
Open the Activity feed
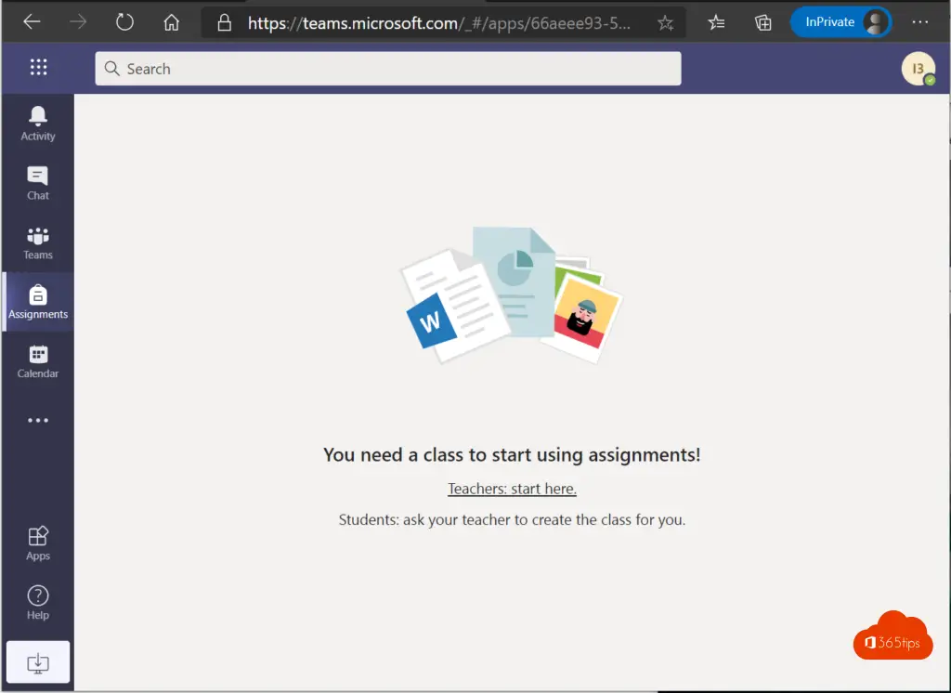(x=37, y=124)
